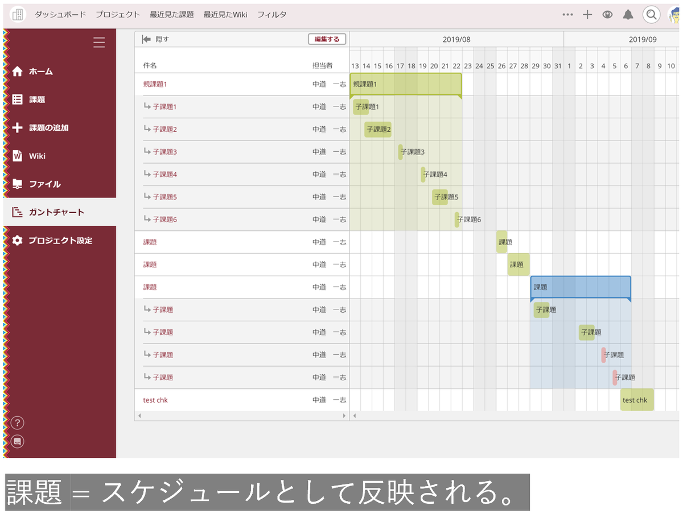Open the Home sidebar icon

(18, 72)
